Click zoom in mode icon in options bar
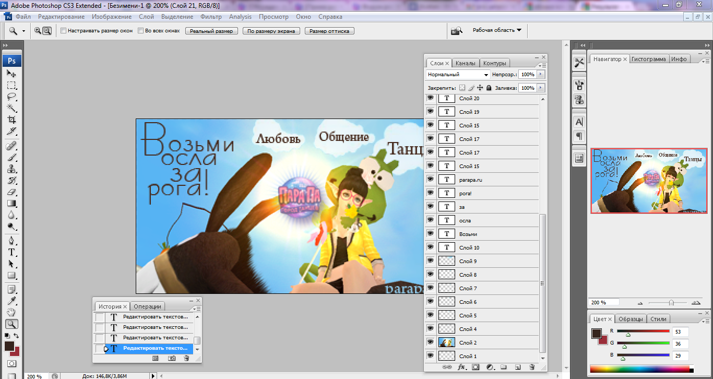This screenshot has height=379, width=713. (x=38, y=31)
